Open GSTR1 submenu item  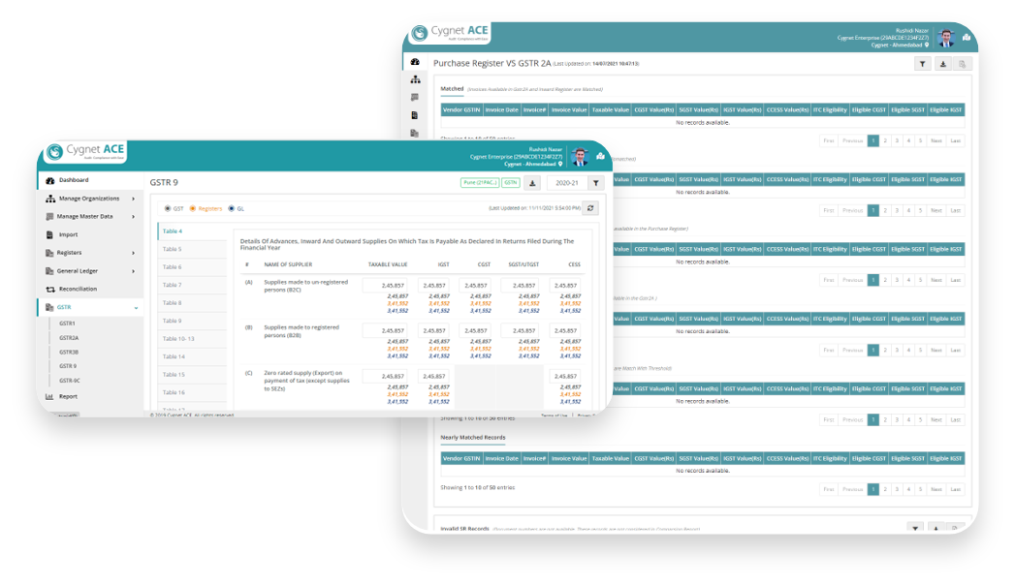tap(67, 323)
